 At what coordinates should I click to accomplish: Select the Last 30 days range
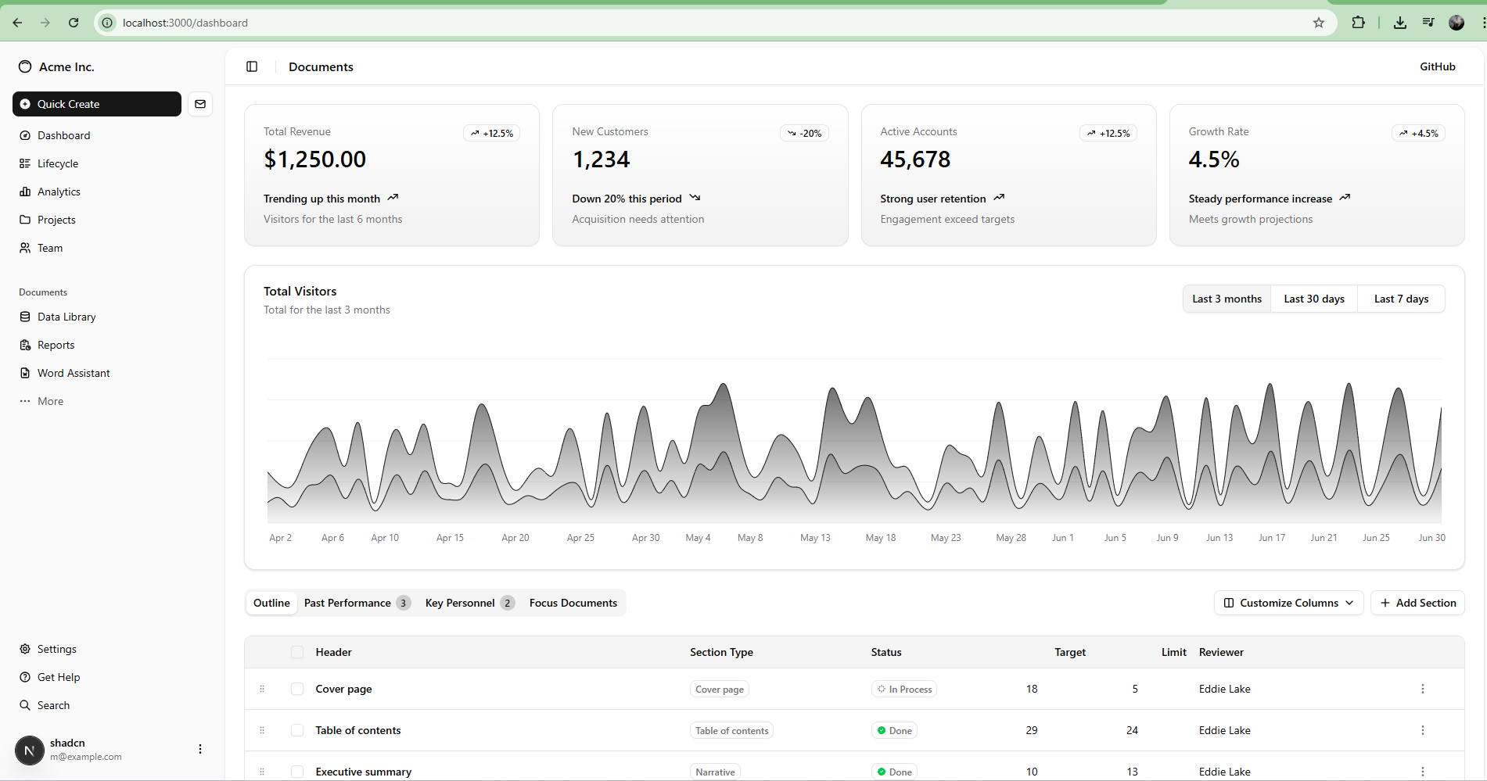coord(1313,299)
